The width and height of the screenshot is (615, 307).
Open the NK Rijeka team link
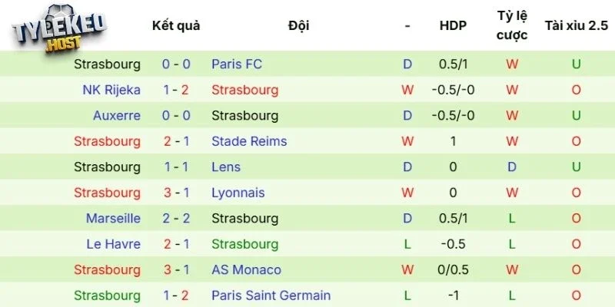point(111,90)
